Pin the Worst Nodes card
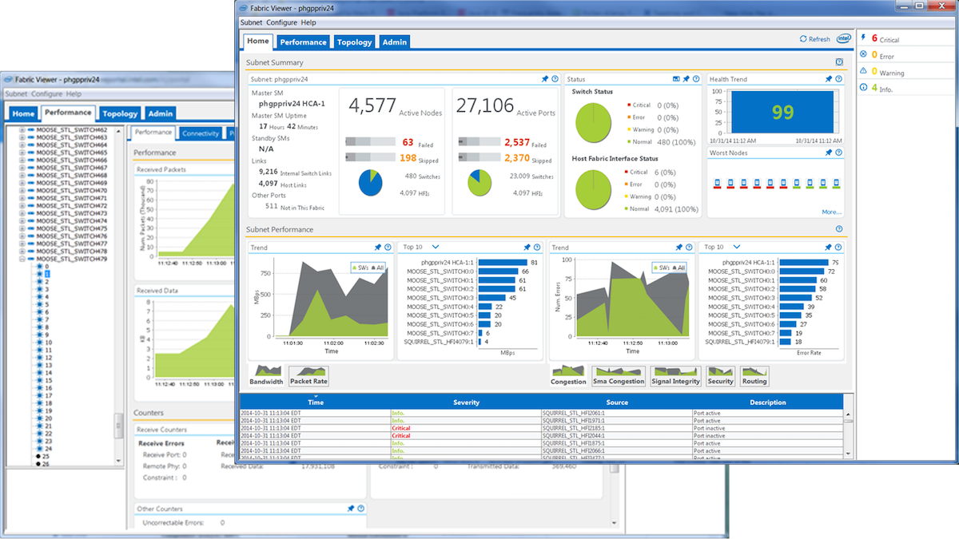Viewport: 959px width, 539px height. point(829,153)
